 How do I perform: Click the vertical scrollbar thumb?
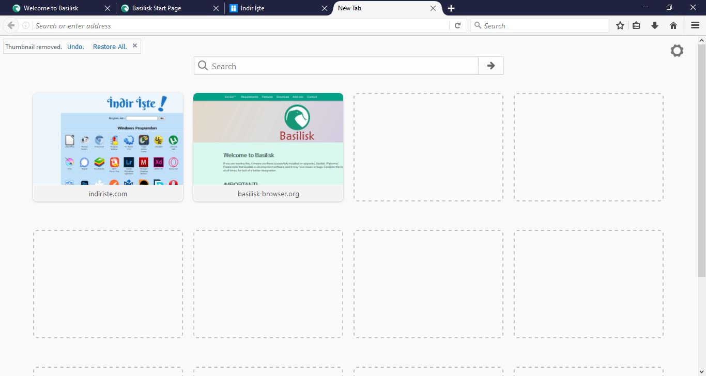(701, 160)
